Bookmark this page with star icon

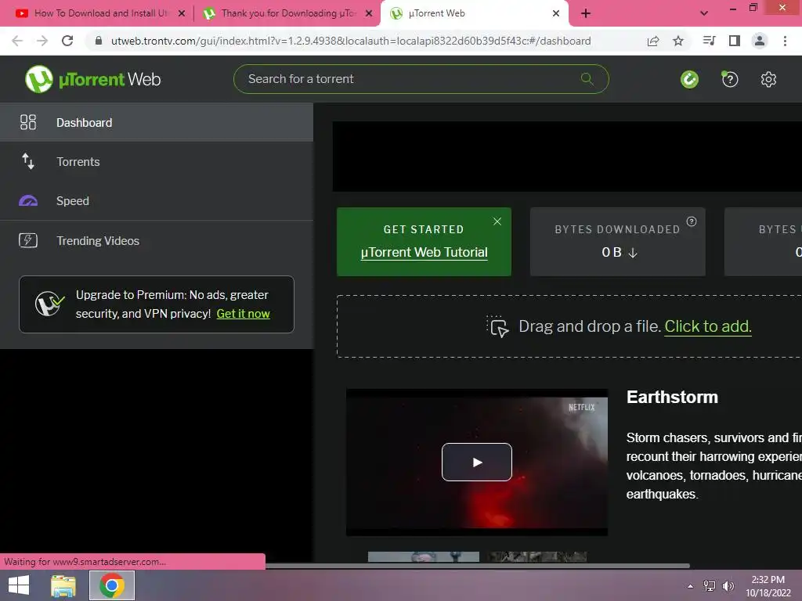tap(678, 41)
